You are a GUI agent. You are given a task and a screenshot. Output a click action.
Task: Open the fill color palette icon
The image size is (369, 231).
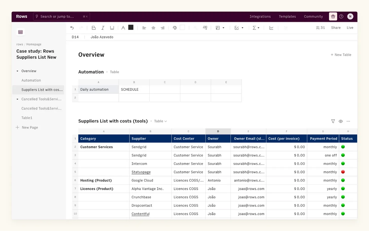(175, 28)
